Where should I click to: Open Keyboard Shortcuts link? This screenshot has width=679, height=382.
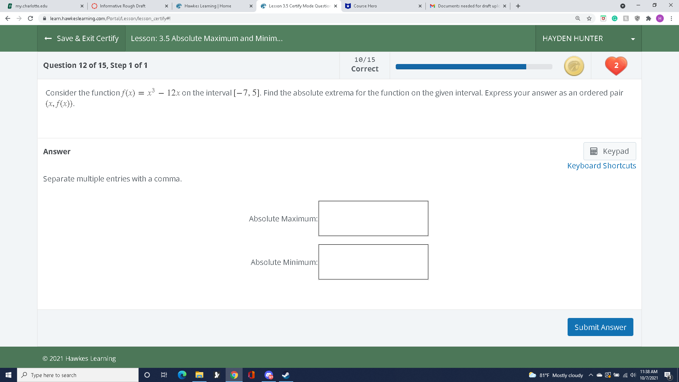pyautogui.click(x=601, y=166)
